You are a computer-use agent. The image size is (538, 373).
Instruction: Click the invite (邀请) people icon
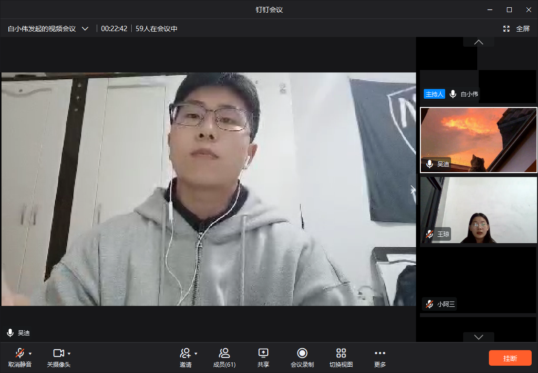tap(185, 354)
